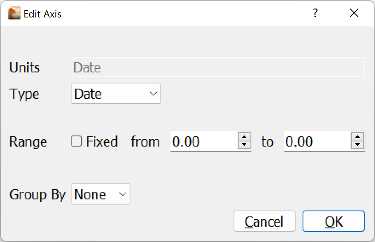Click the application icon in the title bar
Viewport: 375px width, 242px height.
(x=14, y=14)
